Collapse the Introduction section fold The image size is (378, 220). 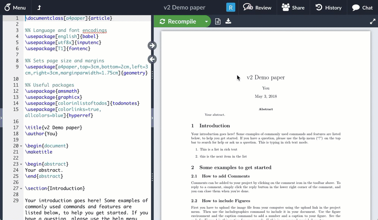(x=20, y=188)
